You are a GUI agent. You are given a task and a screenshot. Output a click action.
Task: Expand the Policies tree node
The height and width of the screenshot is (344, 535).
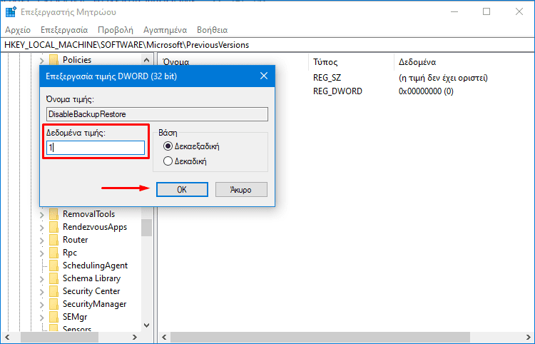(41, 61)
